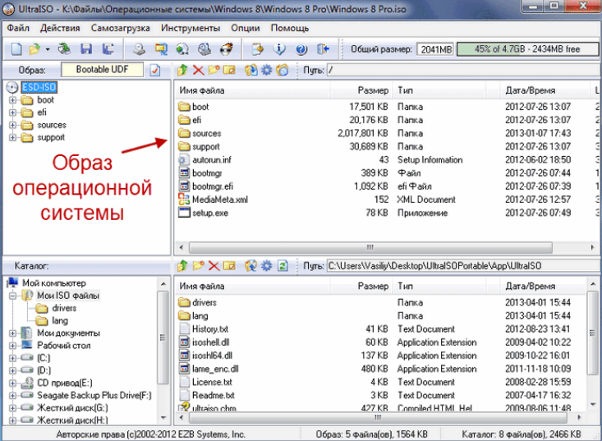This screenshot has width=602, height=441.
Task: Open the Файл menu
Action: (18, 28)
